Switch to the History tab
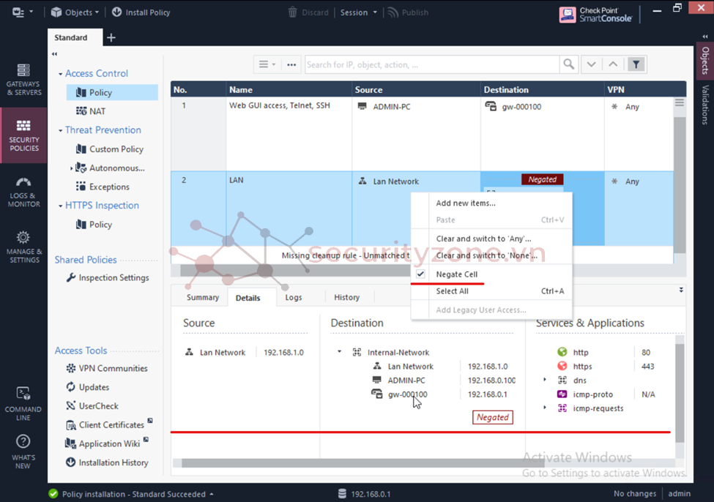 [x=347, y=297]
